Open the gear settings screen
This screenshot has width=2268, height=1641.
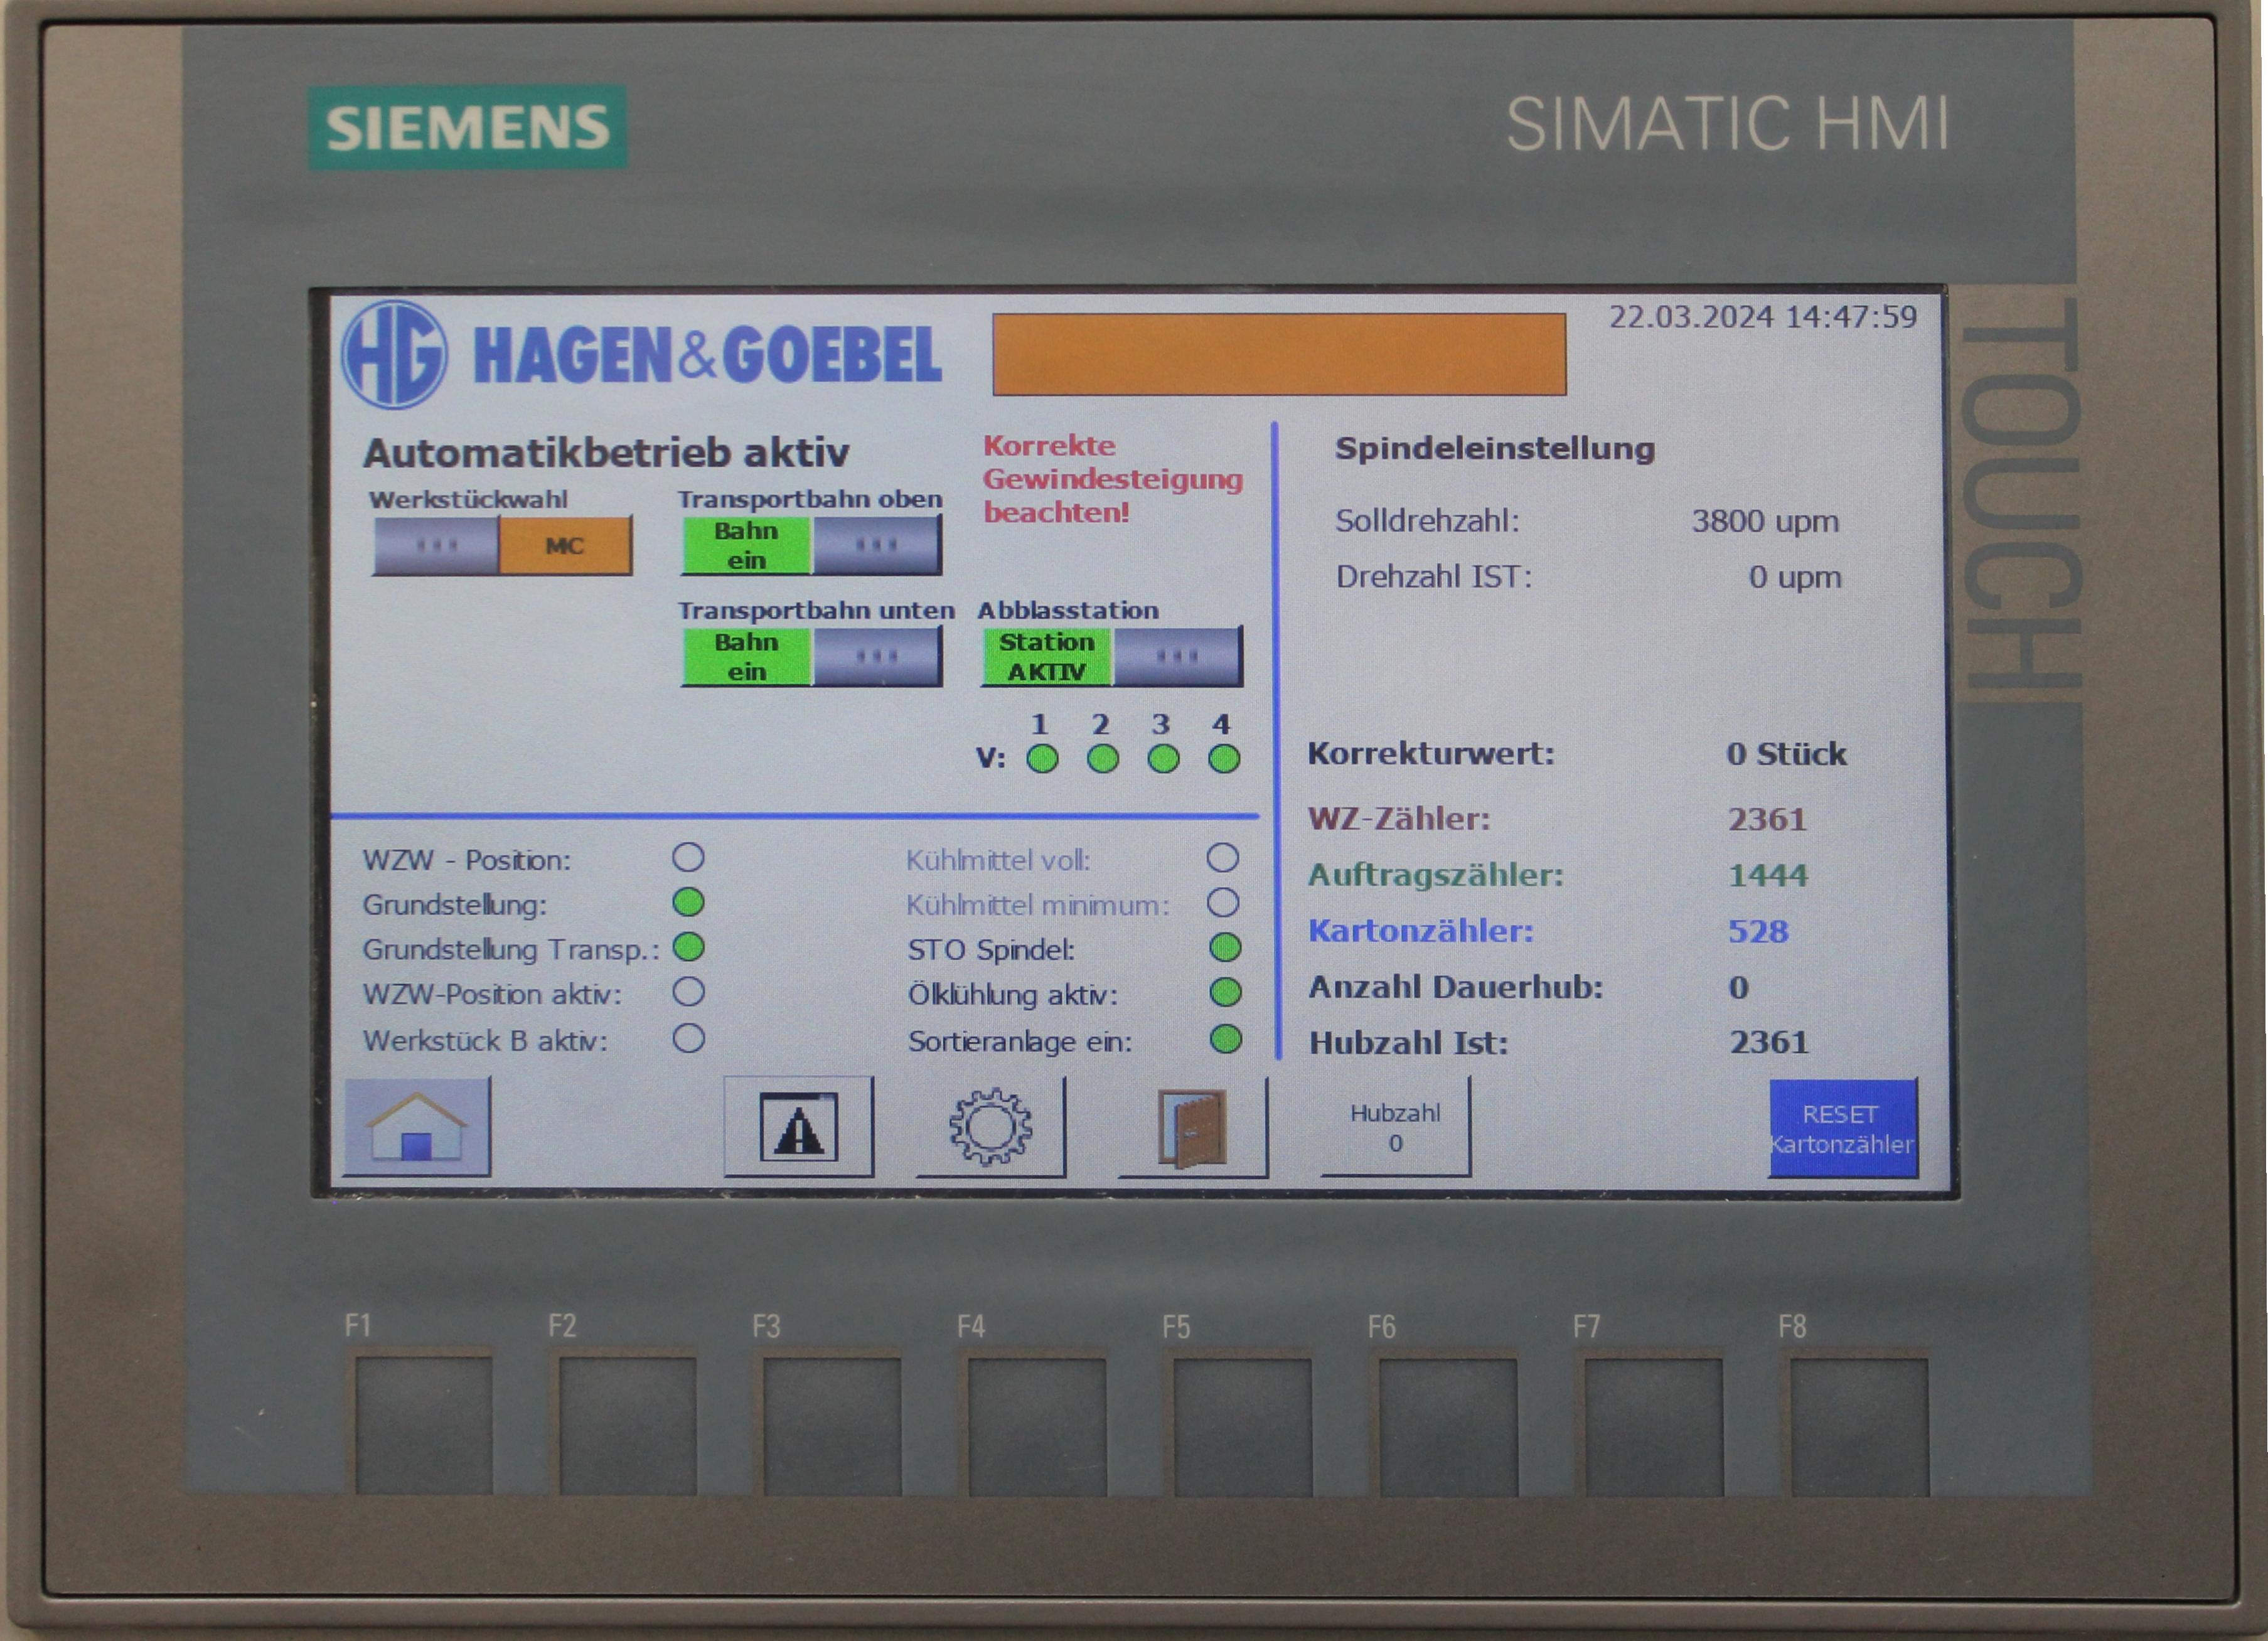click(x=990, y=1126)
